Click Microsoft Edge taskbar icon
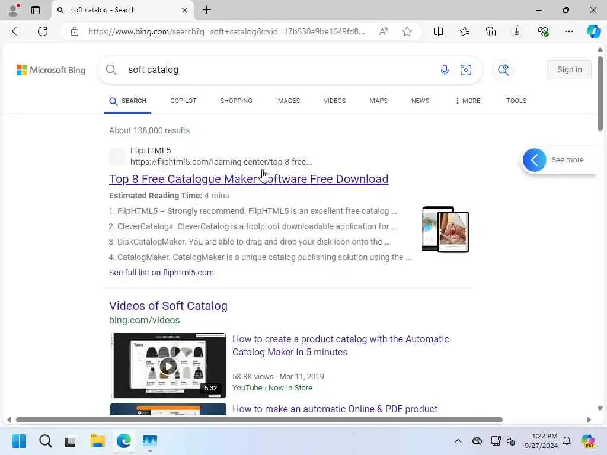Screen dimensions: 607x455 tap(123, 441)
